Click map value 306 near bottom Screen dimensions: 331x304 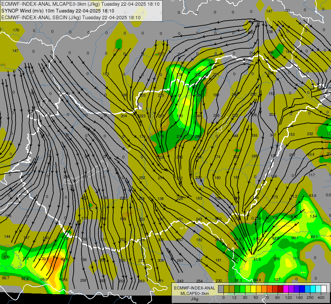pyautogui.click(x=161, y=260)
